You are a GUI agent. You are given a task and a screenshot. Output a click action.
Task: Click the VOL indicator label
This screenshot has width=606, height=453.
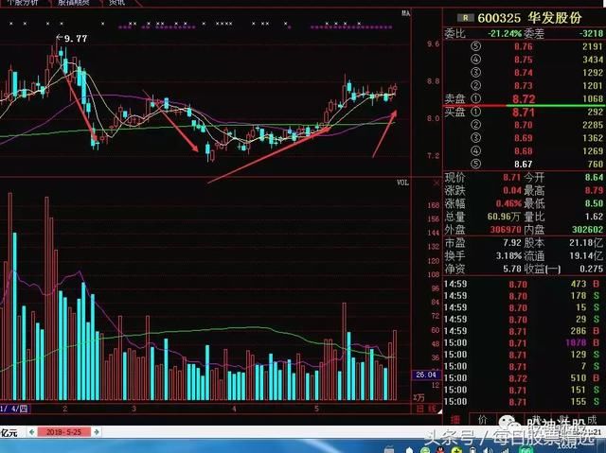402,183
